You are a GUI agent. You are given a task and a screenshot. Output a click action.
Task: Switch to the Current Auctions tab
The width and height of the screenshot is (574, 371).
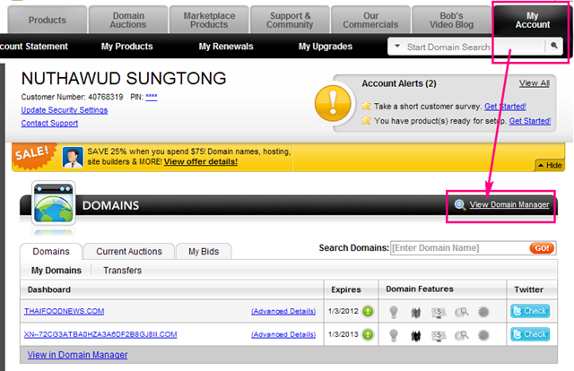tap(129, 251)
